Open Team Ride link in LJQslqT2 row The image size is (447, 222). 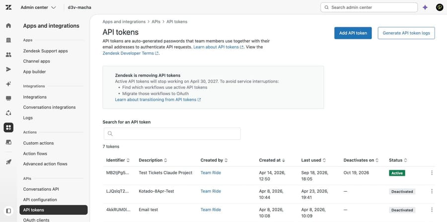(211, 191)
